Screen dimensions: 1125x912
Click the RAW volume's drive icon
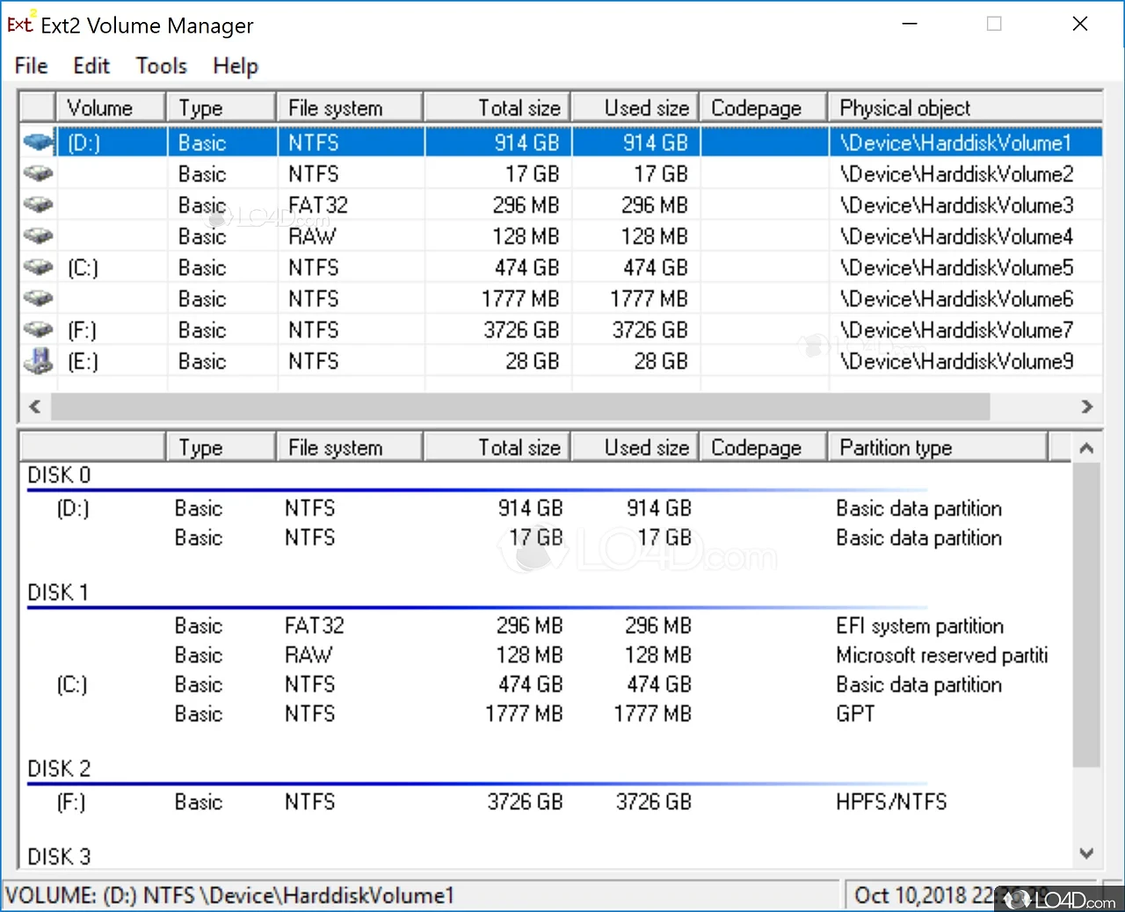pyautogui.click(x=38, y=236)
